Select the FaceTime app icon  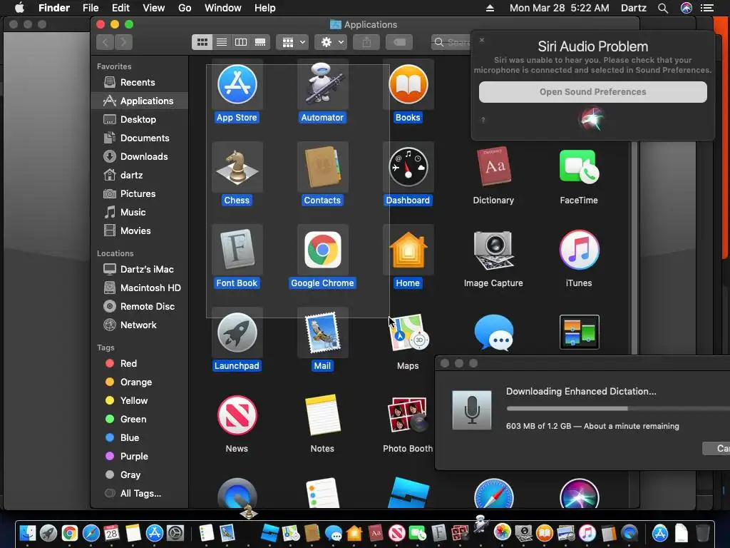tap(579, 166)
